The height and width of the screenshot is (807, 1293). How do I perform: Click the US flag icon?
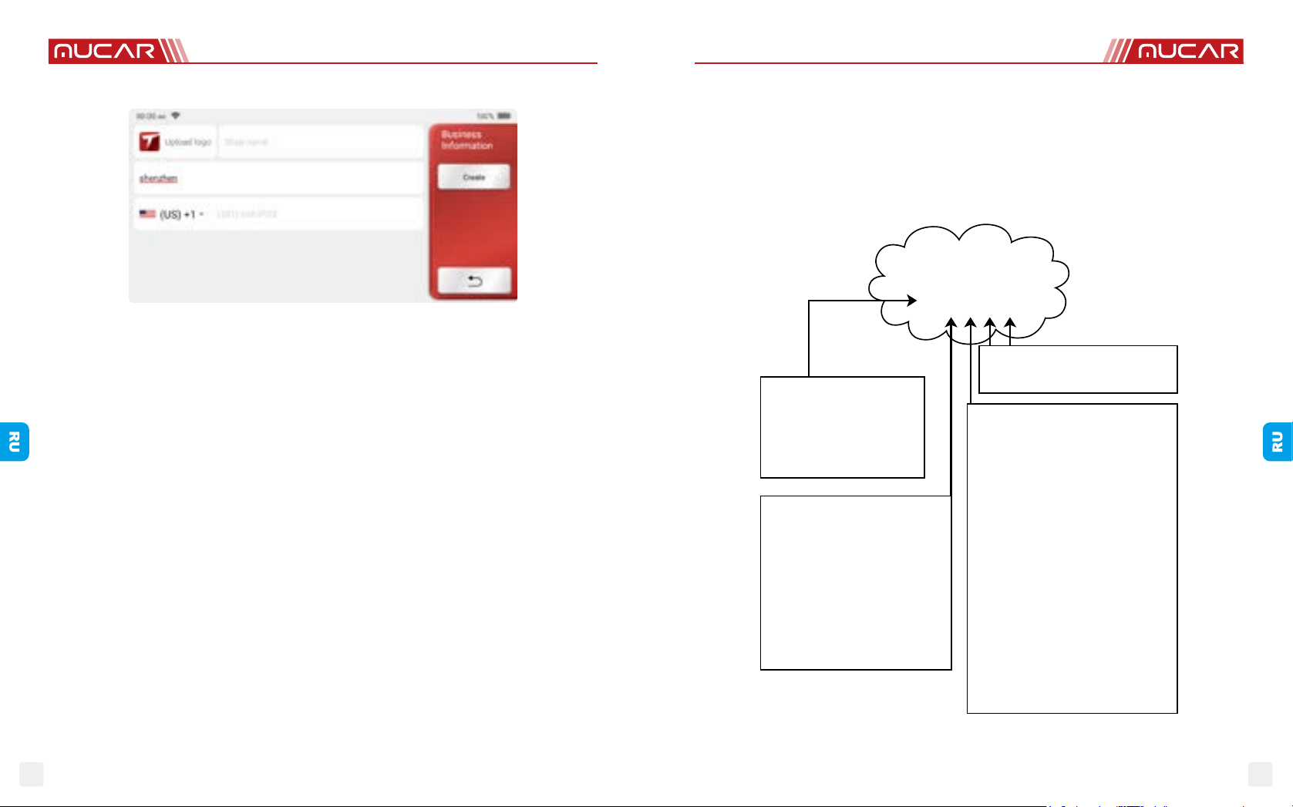coord(147,214)
